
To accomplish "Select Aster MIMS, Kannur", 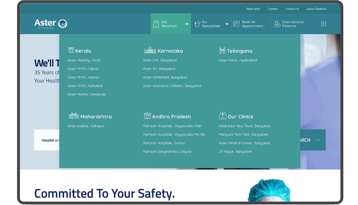I will [83, 77].
